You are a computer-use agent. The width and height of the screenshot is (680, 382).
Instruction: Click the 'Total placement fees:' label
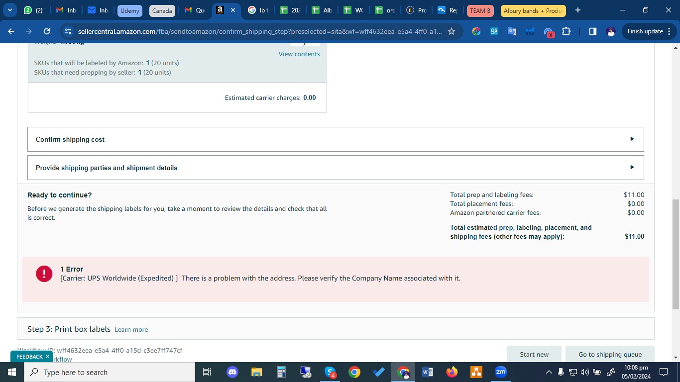[x=481, y=204]
